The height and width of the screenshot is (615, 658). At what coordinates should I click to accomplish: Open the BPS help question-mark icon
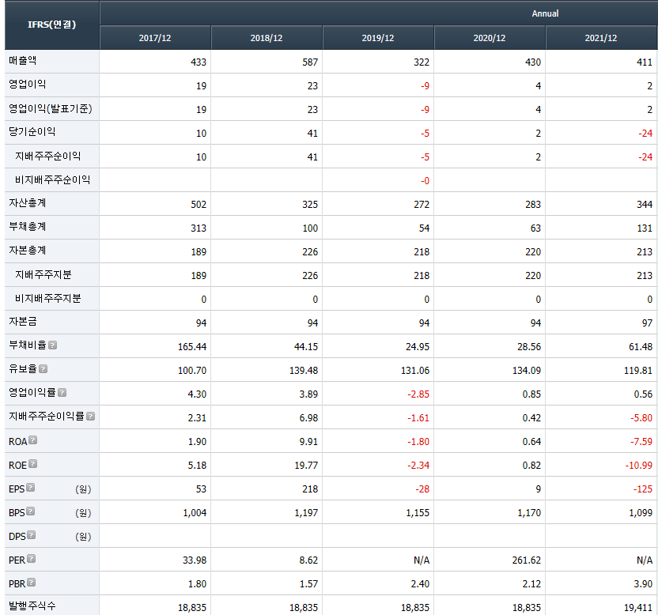30,511
